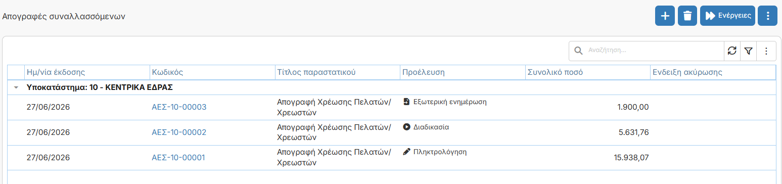Click document title in ΑΕΣ-10-00001 row
This screenshot has height=184, width=782.
coord(334,158)
